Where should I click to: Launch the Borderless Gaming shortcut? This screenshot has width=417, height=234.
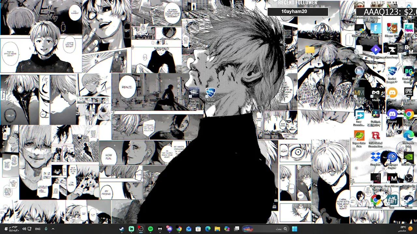[x=409, y=75]
